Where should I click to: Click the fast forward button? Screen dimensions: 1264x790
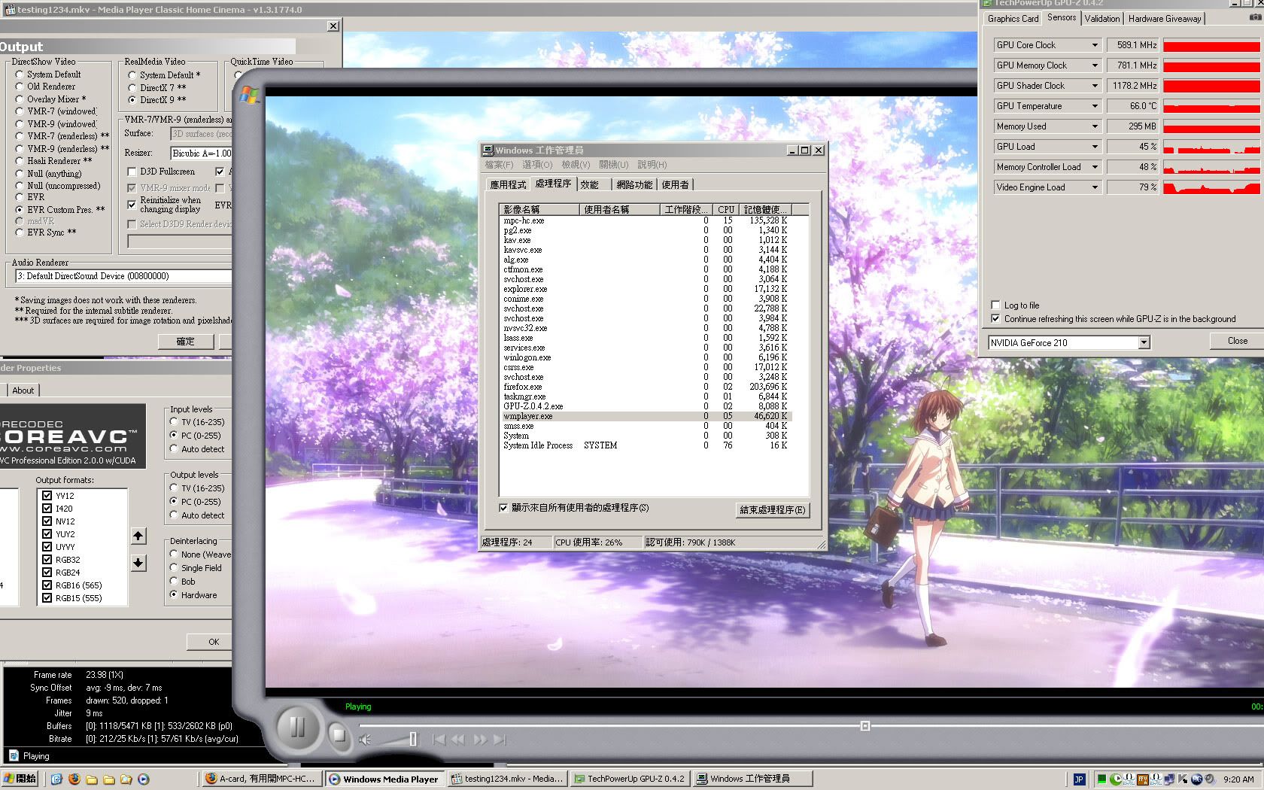pyautogui.click(x=479, y=740)
